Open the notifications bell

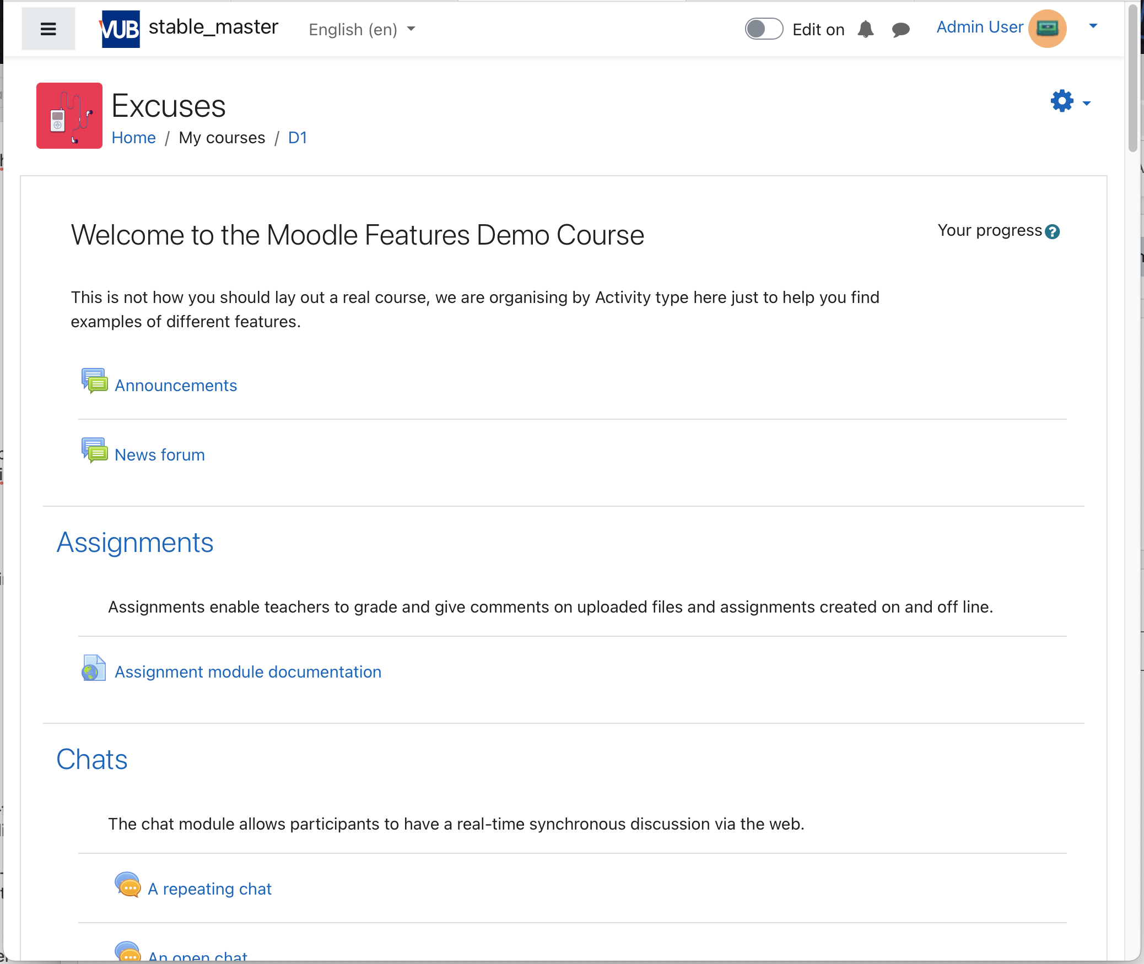866,29
